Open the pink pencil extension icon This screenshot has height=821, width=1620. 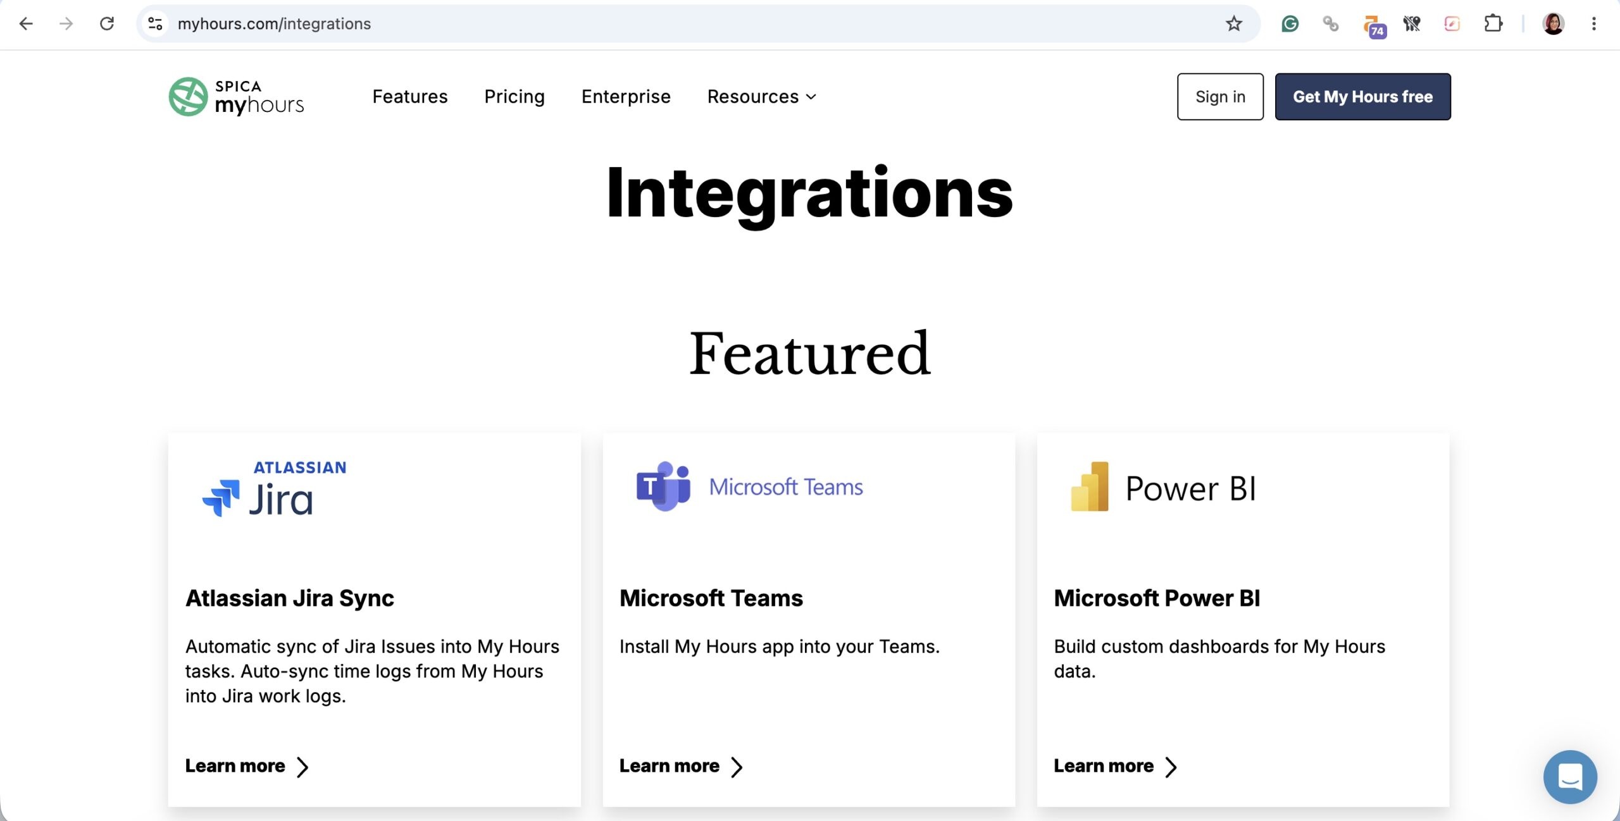pos(1452,24)
